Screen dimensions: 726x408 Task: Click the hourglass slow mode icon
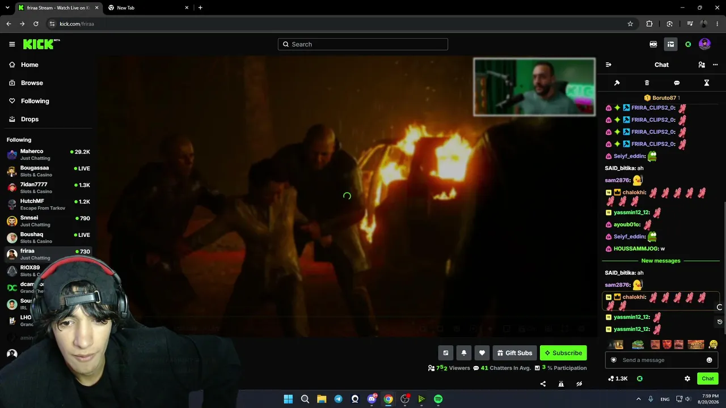(x=707, y=83)
